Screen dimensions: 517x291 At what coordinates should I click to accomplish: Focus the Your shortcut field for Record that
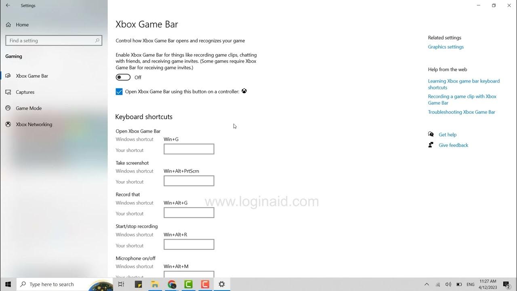189,213
